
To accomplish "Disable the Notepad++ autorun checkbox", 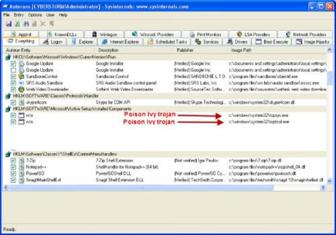I will (x=13, y=167).
